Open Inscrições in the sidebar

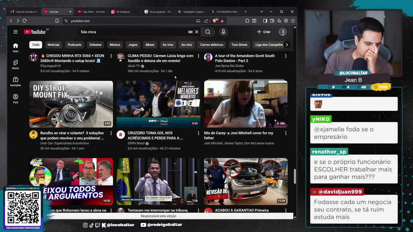pos(15,82)
